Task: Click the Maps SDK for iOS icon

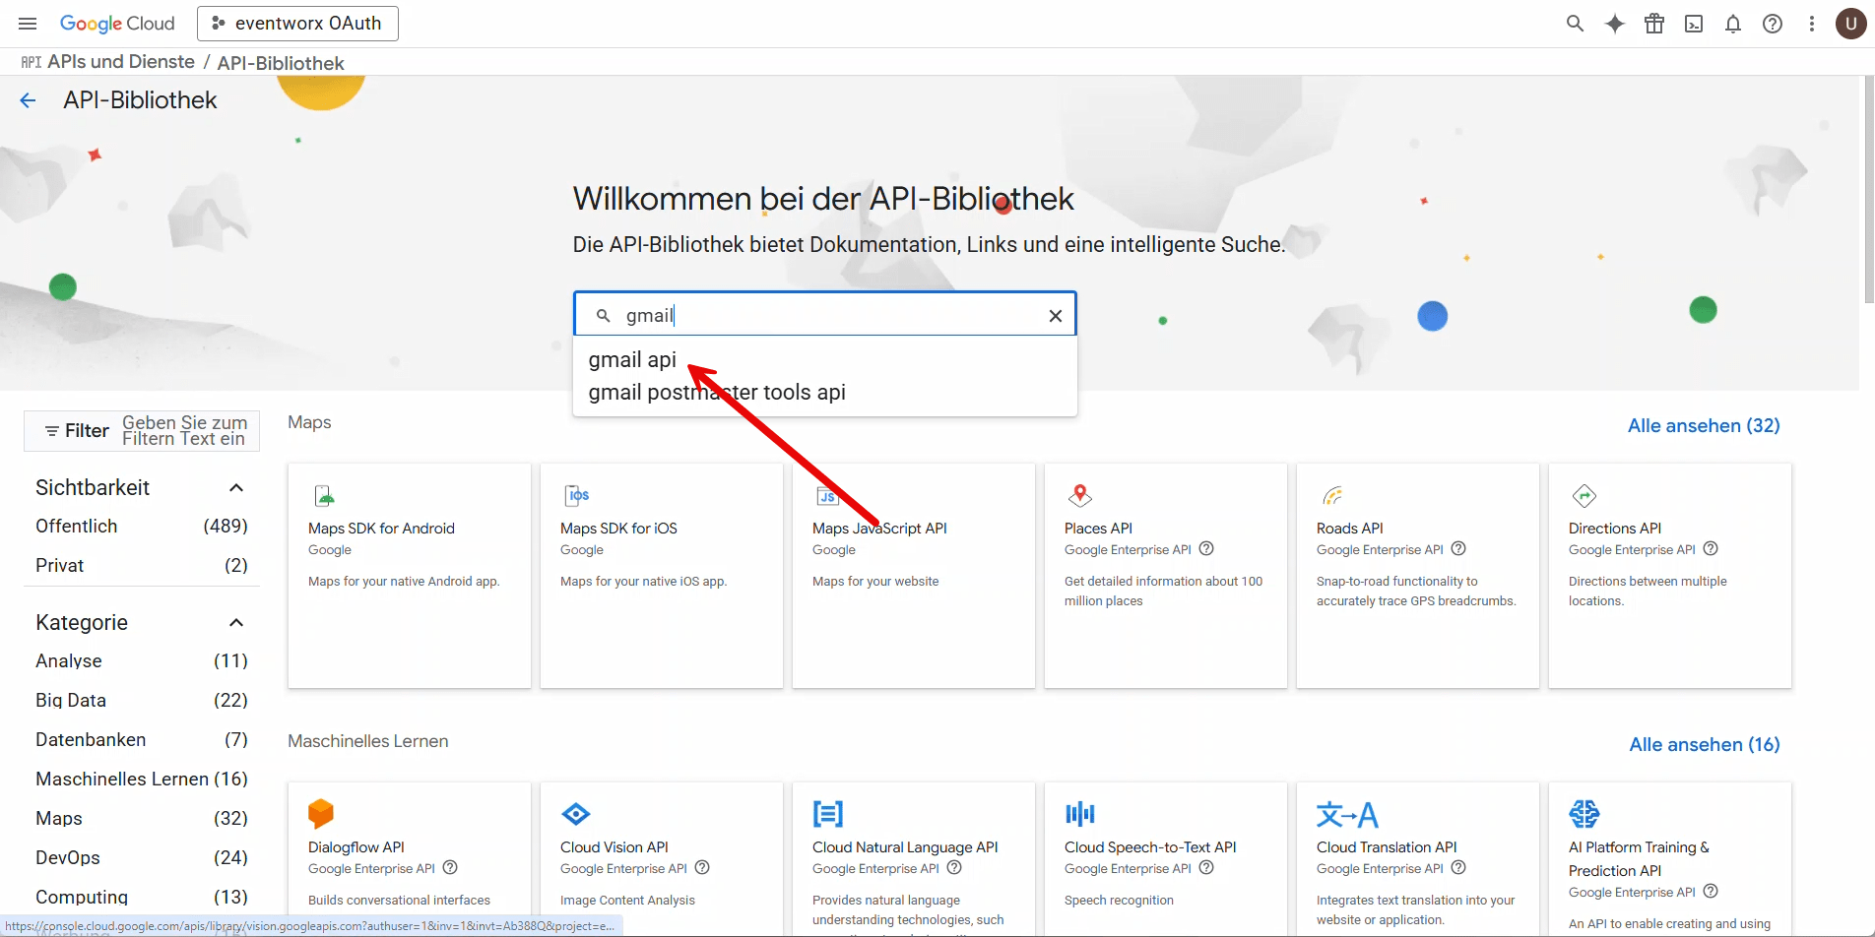Action: point(577,495)
